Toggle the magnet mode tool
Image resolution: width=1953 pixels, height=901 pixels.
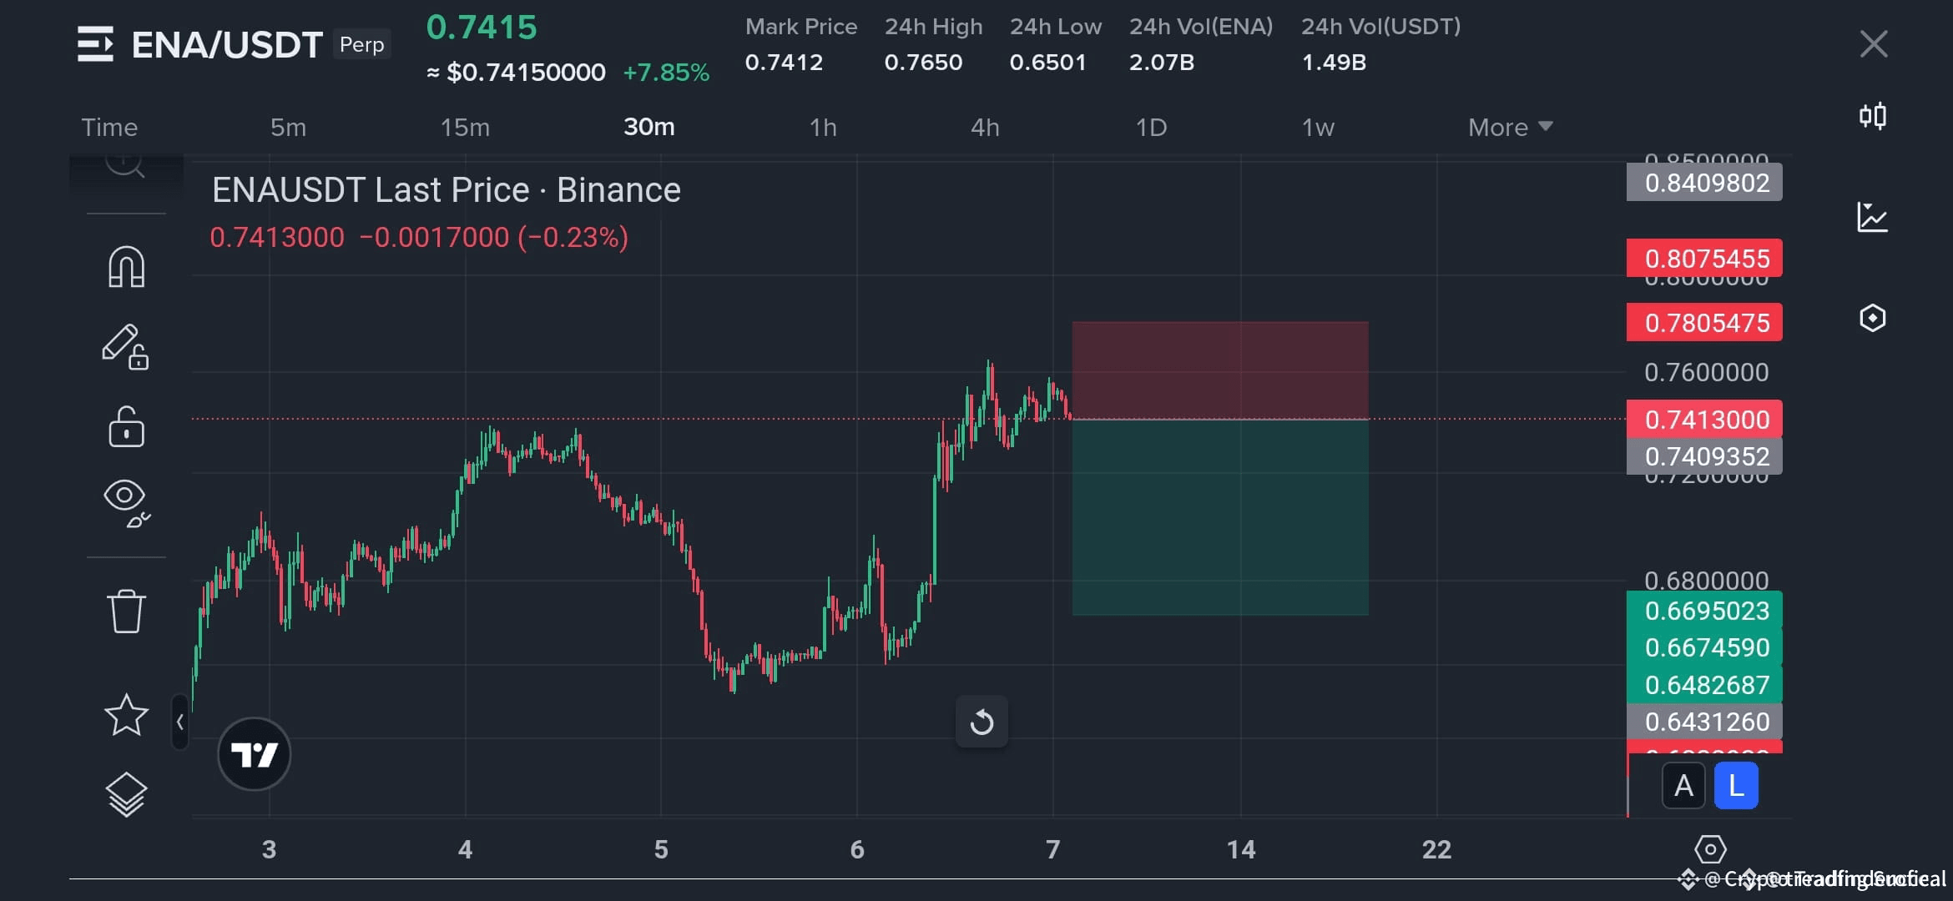(126, 267)
